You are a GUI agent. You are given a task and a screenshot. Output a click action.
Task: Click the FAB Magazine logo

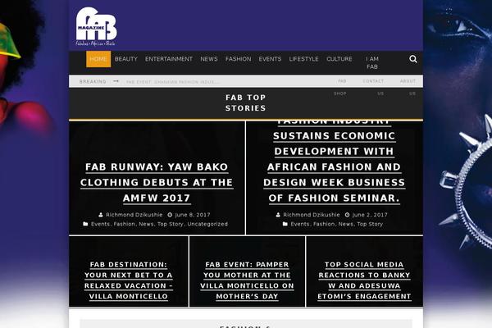(x=96, y=26)
